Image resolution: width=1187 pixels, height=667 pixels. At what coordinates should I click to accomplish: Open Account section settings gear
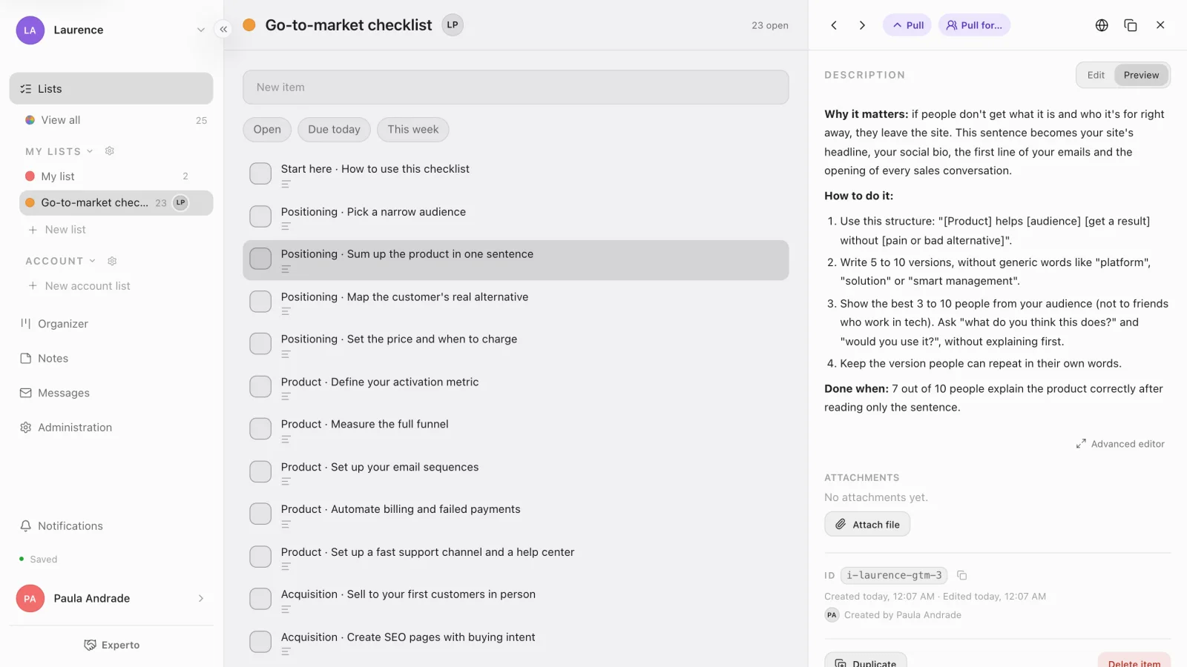[x=112, y=261]
